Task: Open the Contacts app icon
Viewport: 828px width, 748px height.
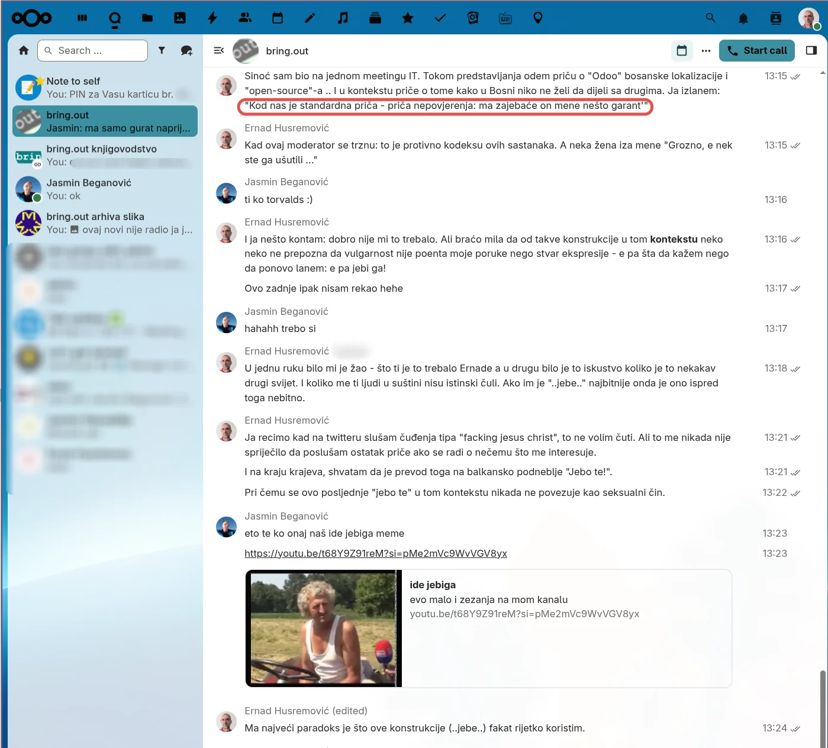Action: tap(245, 18)
